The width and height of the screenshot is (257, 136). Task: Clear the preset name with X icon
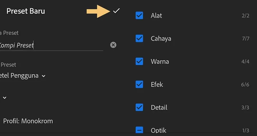tap(113, 45)
